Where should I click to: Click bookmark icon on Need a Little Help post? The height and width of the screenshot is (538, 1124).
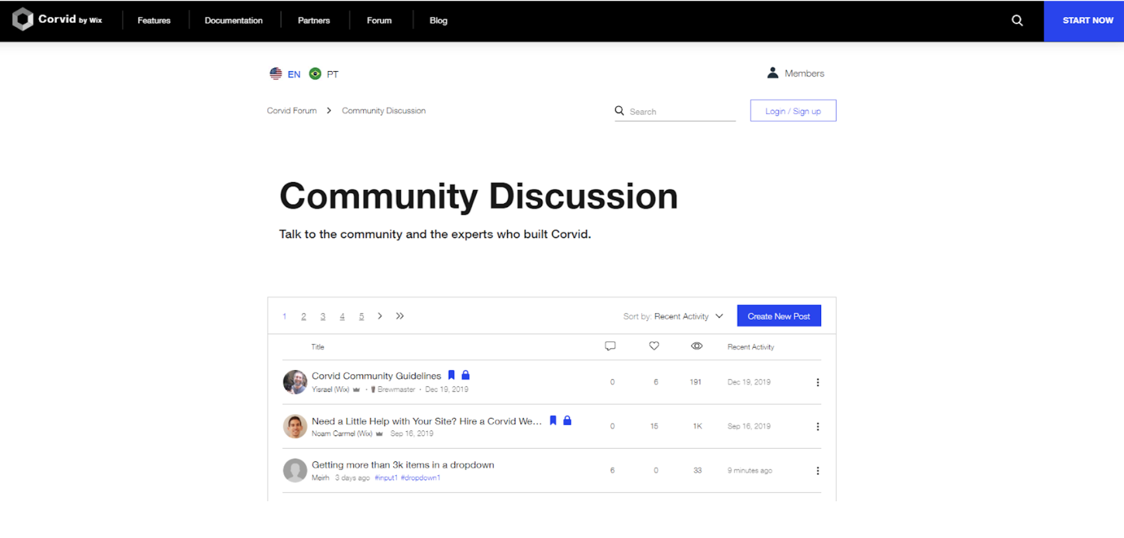(x=553, y=420)
